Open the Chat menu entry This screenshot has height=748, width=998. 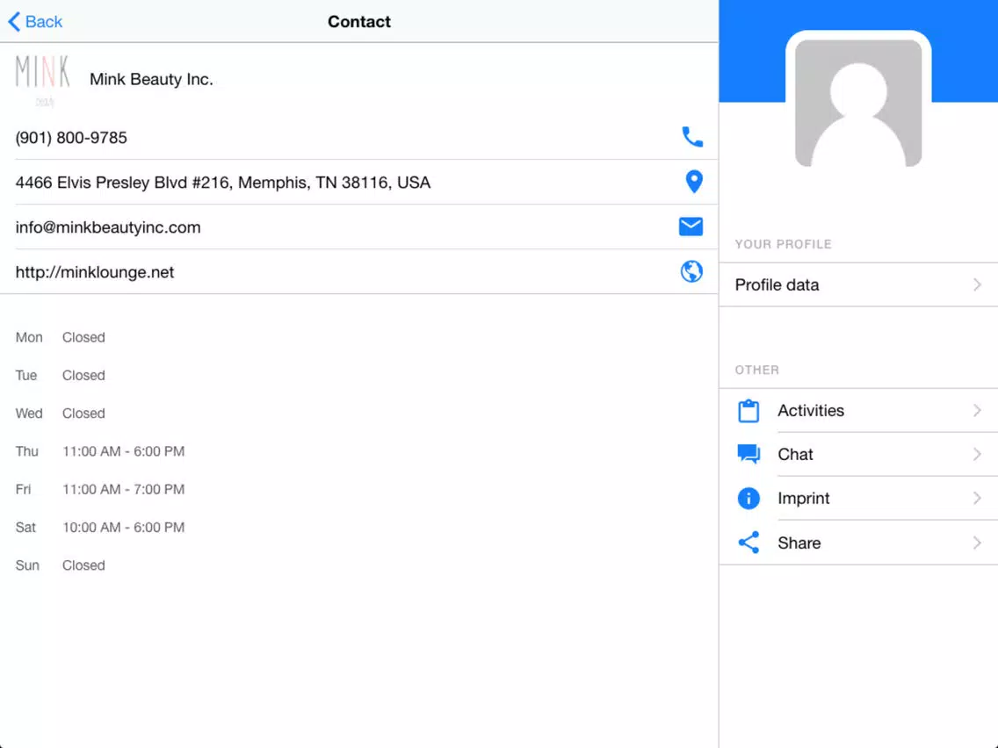pos(858,454)
